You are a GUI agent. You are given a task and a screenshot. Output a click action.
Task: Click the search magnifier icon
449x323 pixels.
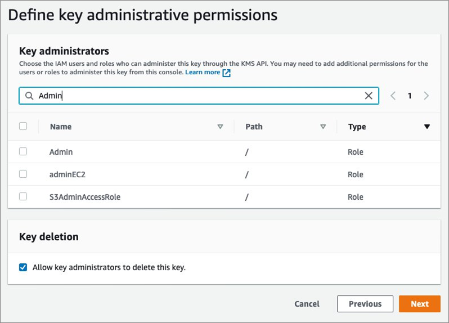tap(29, 96)
